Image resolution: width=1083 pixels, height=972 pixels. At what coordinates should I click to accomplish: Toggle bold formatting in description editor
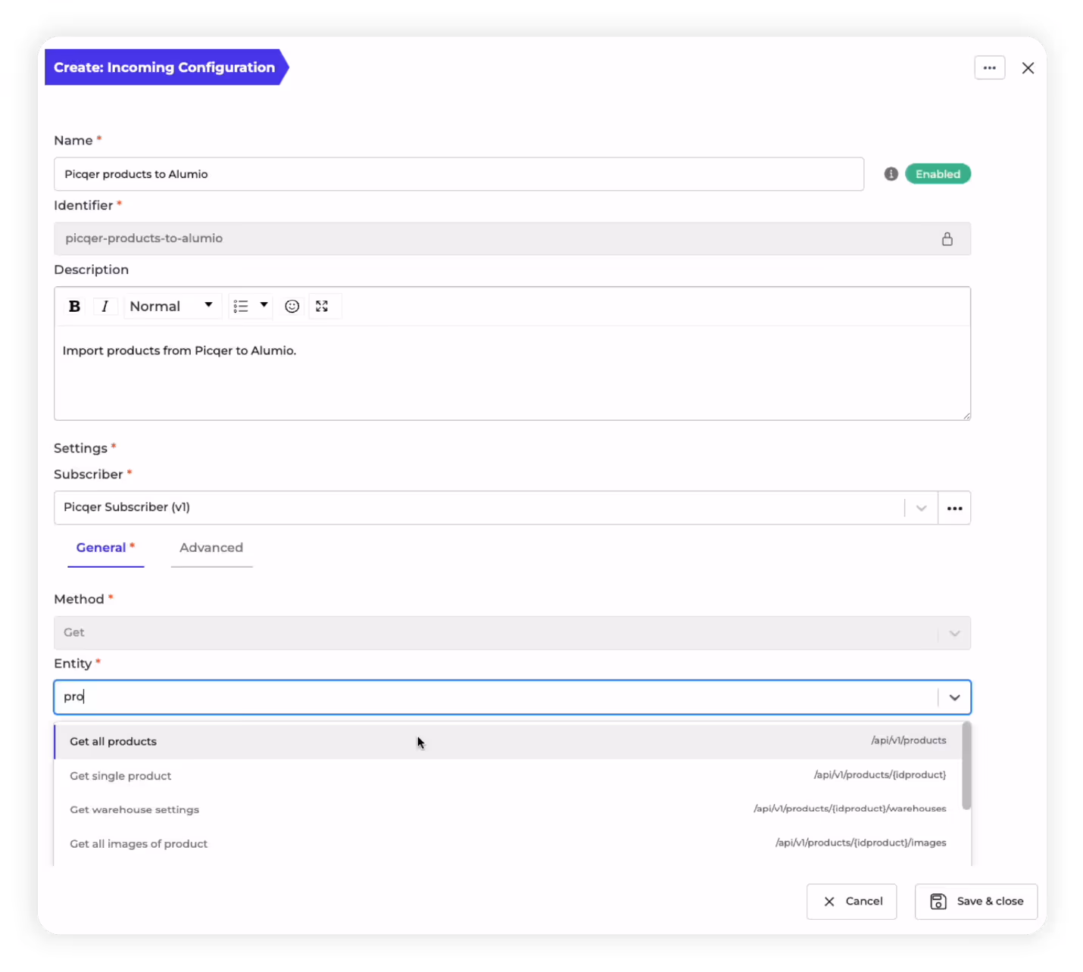point(74,307)
